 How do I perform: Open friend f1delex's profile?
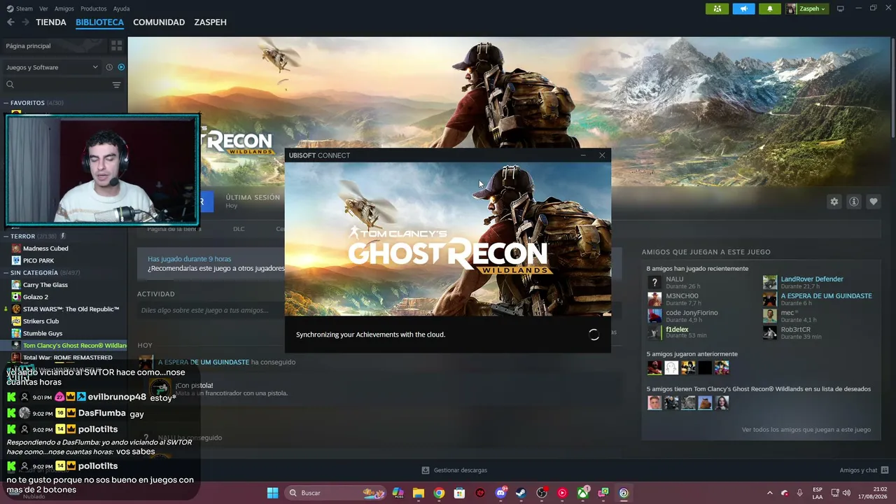(677, 330)
